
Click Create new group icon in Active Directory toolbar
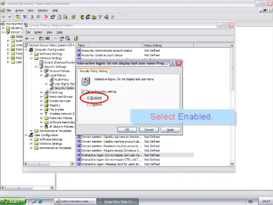point(88,17)
